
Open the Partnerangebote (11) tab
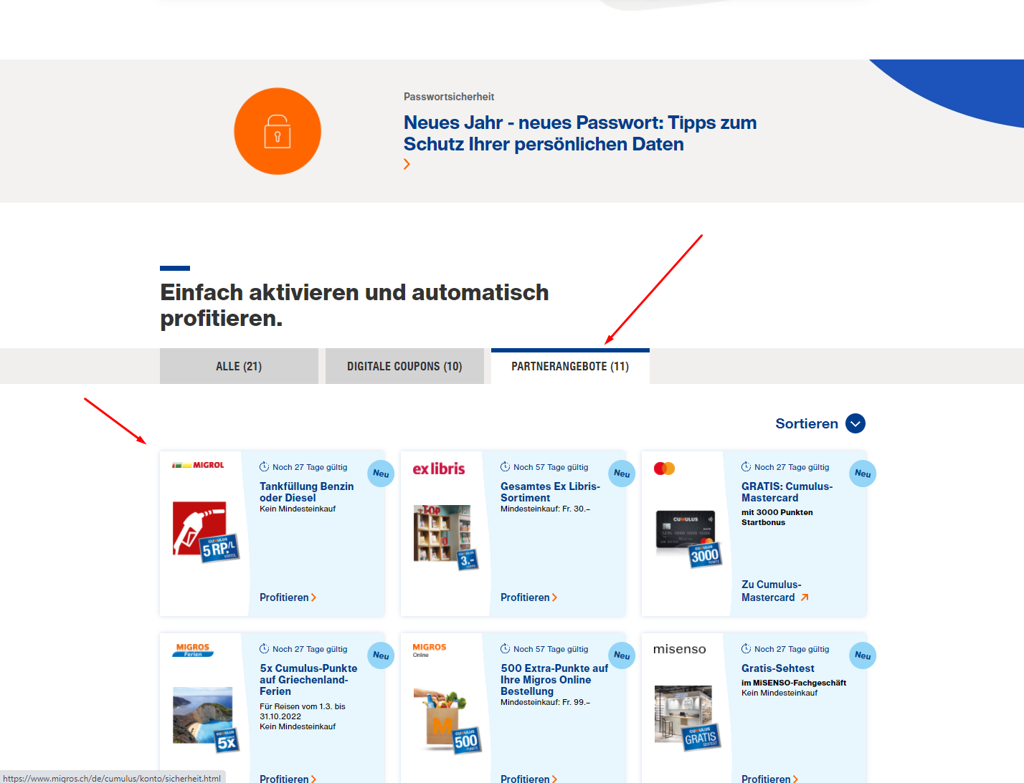coord(570,366)
